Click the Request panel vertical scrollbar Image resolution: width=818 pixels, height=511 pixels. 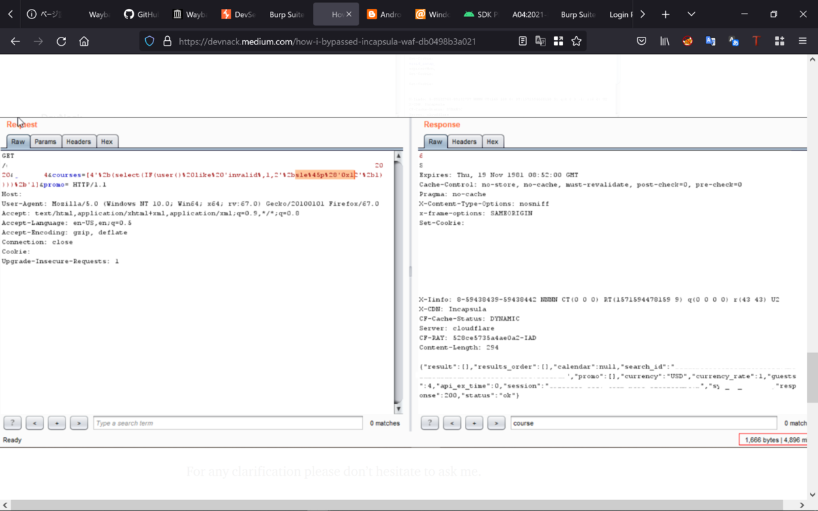click(398, 283)
